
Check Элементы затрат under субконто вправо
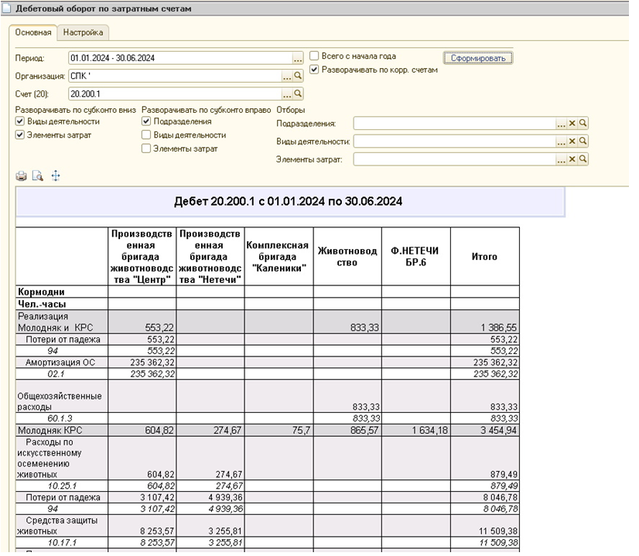point(146,148)
